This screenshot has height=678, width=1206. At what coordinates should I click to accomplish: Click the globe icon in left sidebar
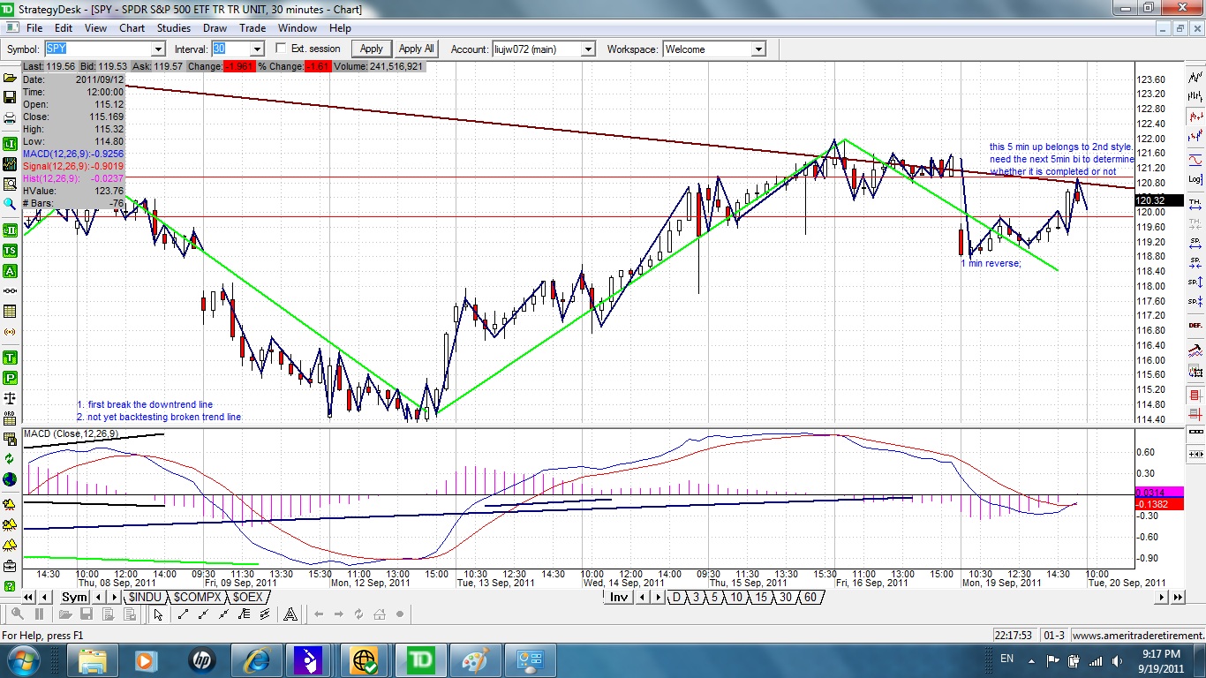pyautogui.click(x=10, y=479)
